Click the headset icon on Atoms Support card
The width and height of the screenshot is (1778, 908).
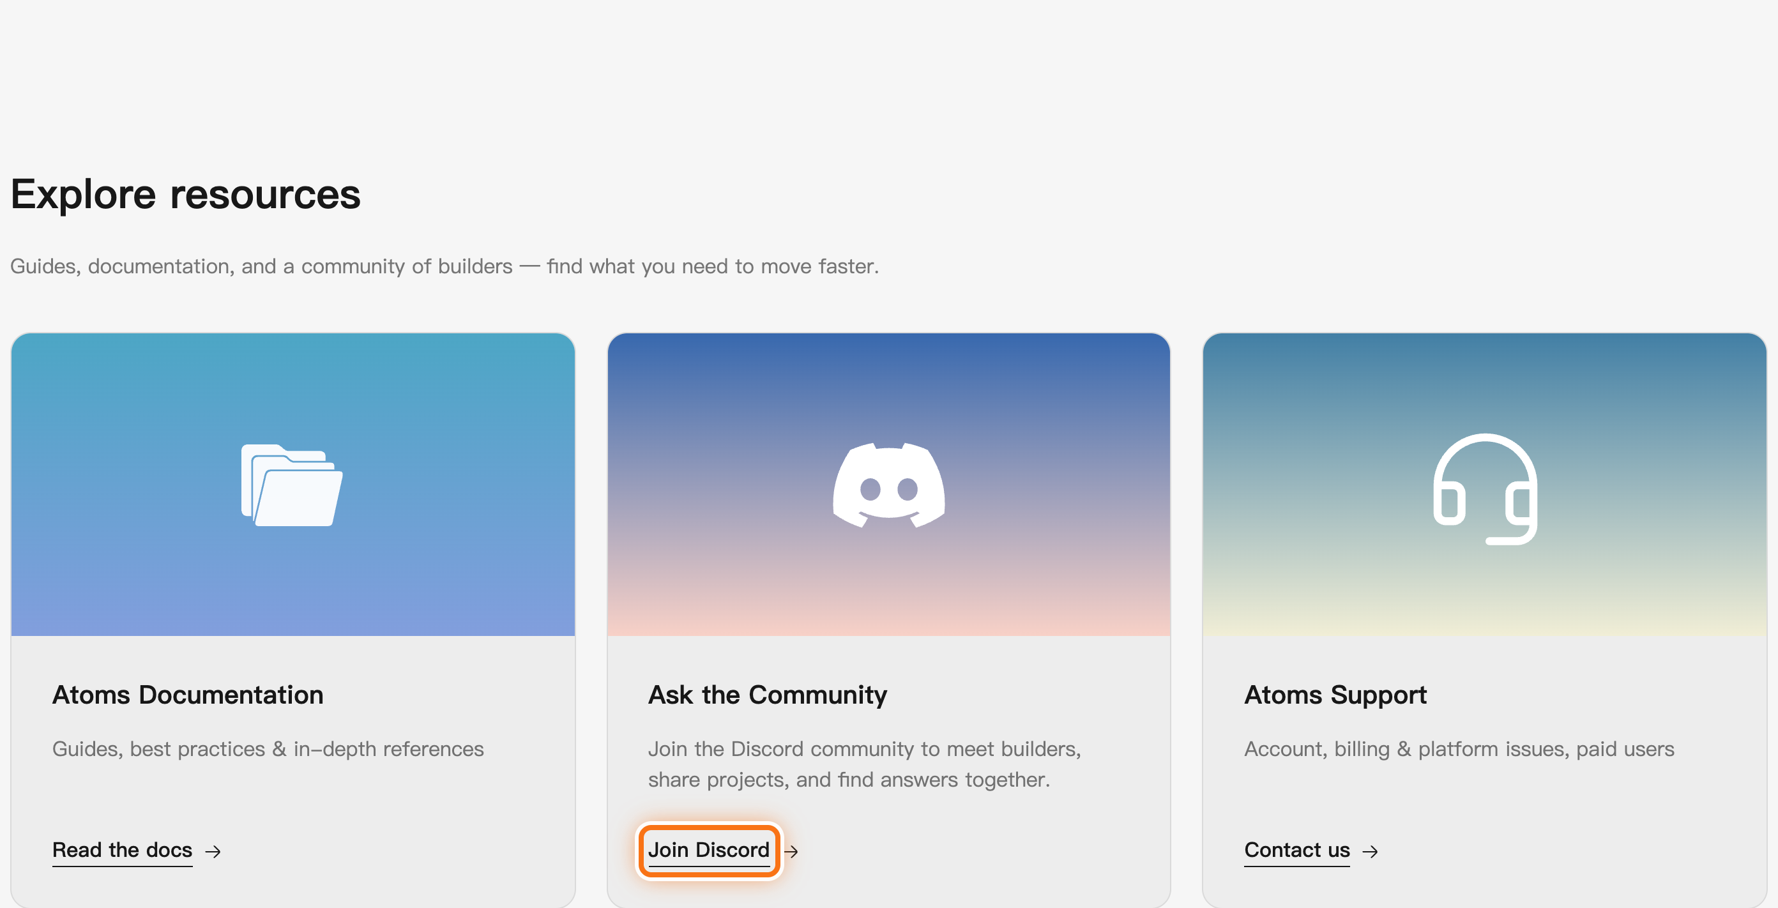pyautogui.click(x=1485, y=488)
